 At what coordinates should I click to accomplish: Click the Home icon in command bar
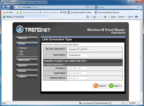tap(87, 17)
